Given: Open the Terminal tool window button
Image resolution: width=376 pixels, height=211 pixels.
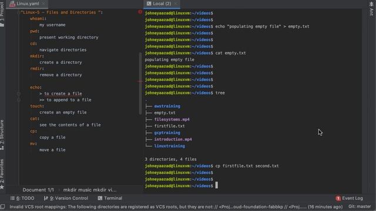Looking at the screenshot, I should click(x=110, y=198).
